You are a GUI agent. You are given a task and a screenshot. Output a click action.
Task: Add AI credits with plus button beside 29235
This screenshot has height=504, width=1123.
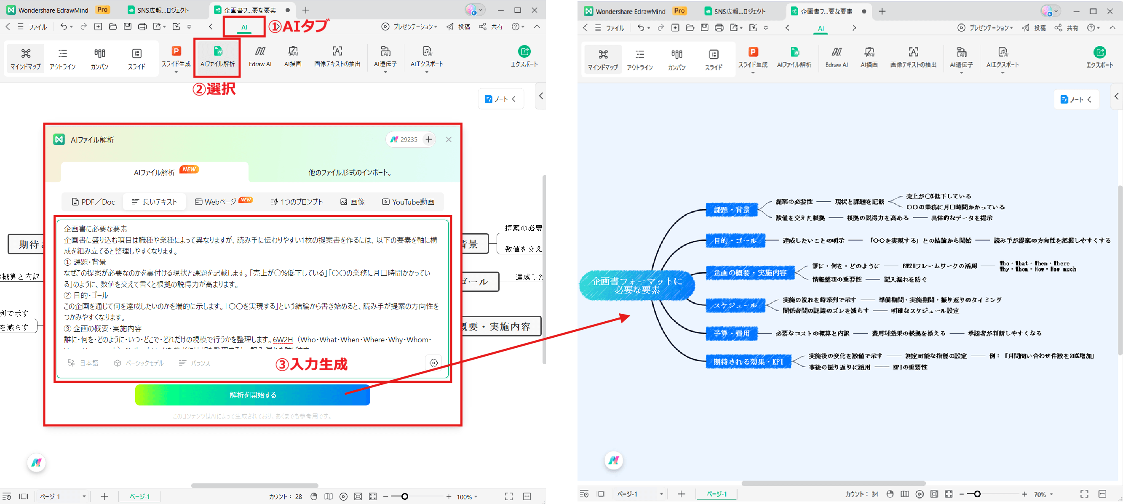click(x=429, y=139)
